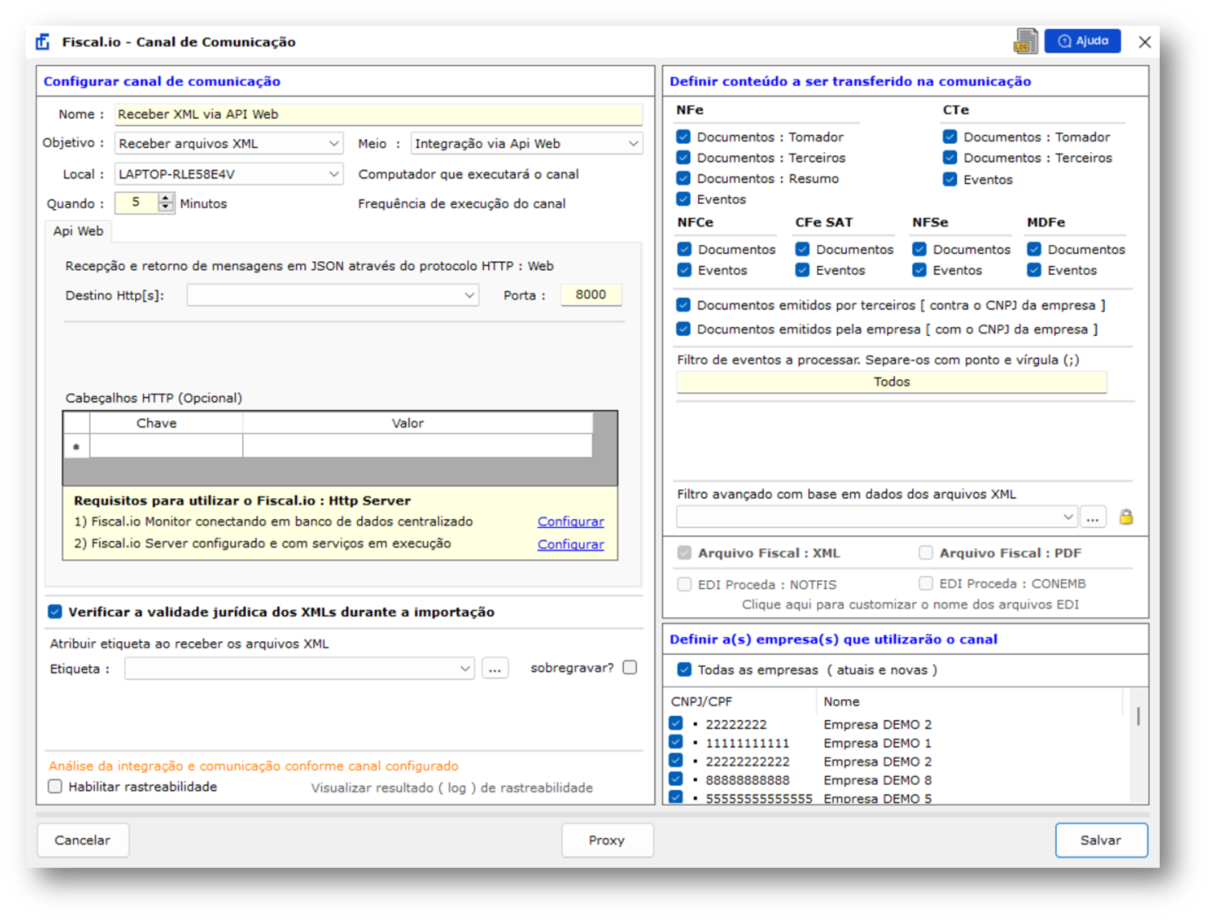The height and width of the screenshot is (920, 1212).
Task: Toggle NFe Documentos : Resumo checkbox
Action: click(684, 178)
